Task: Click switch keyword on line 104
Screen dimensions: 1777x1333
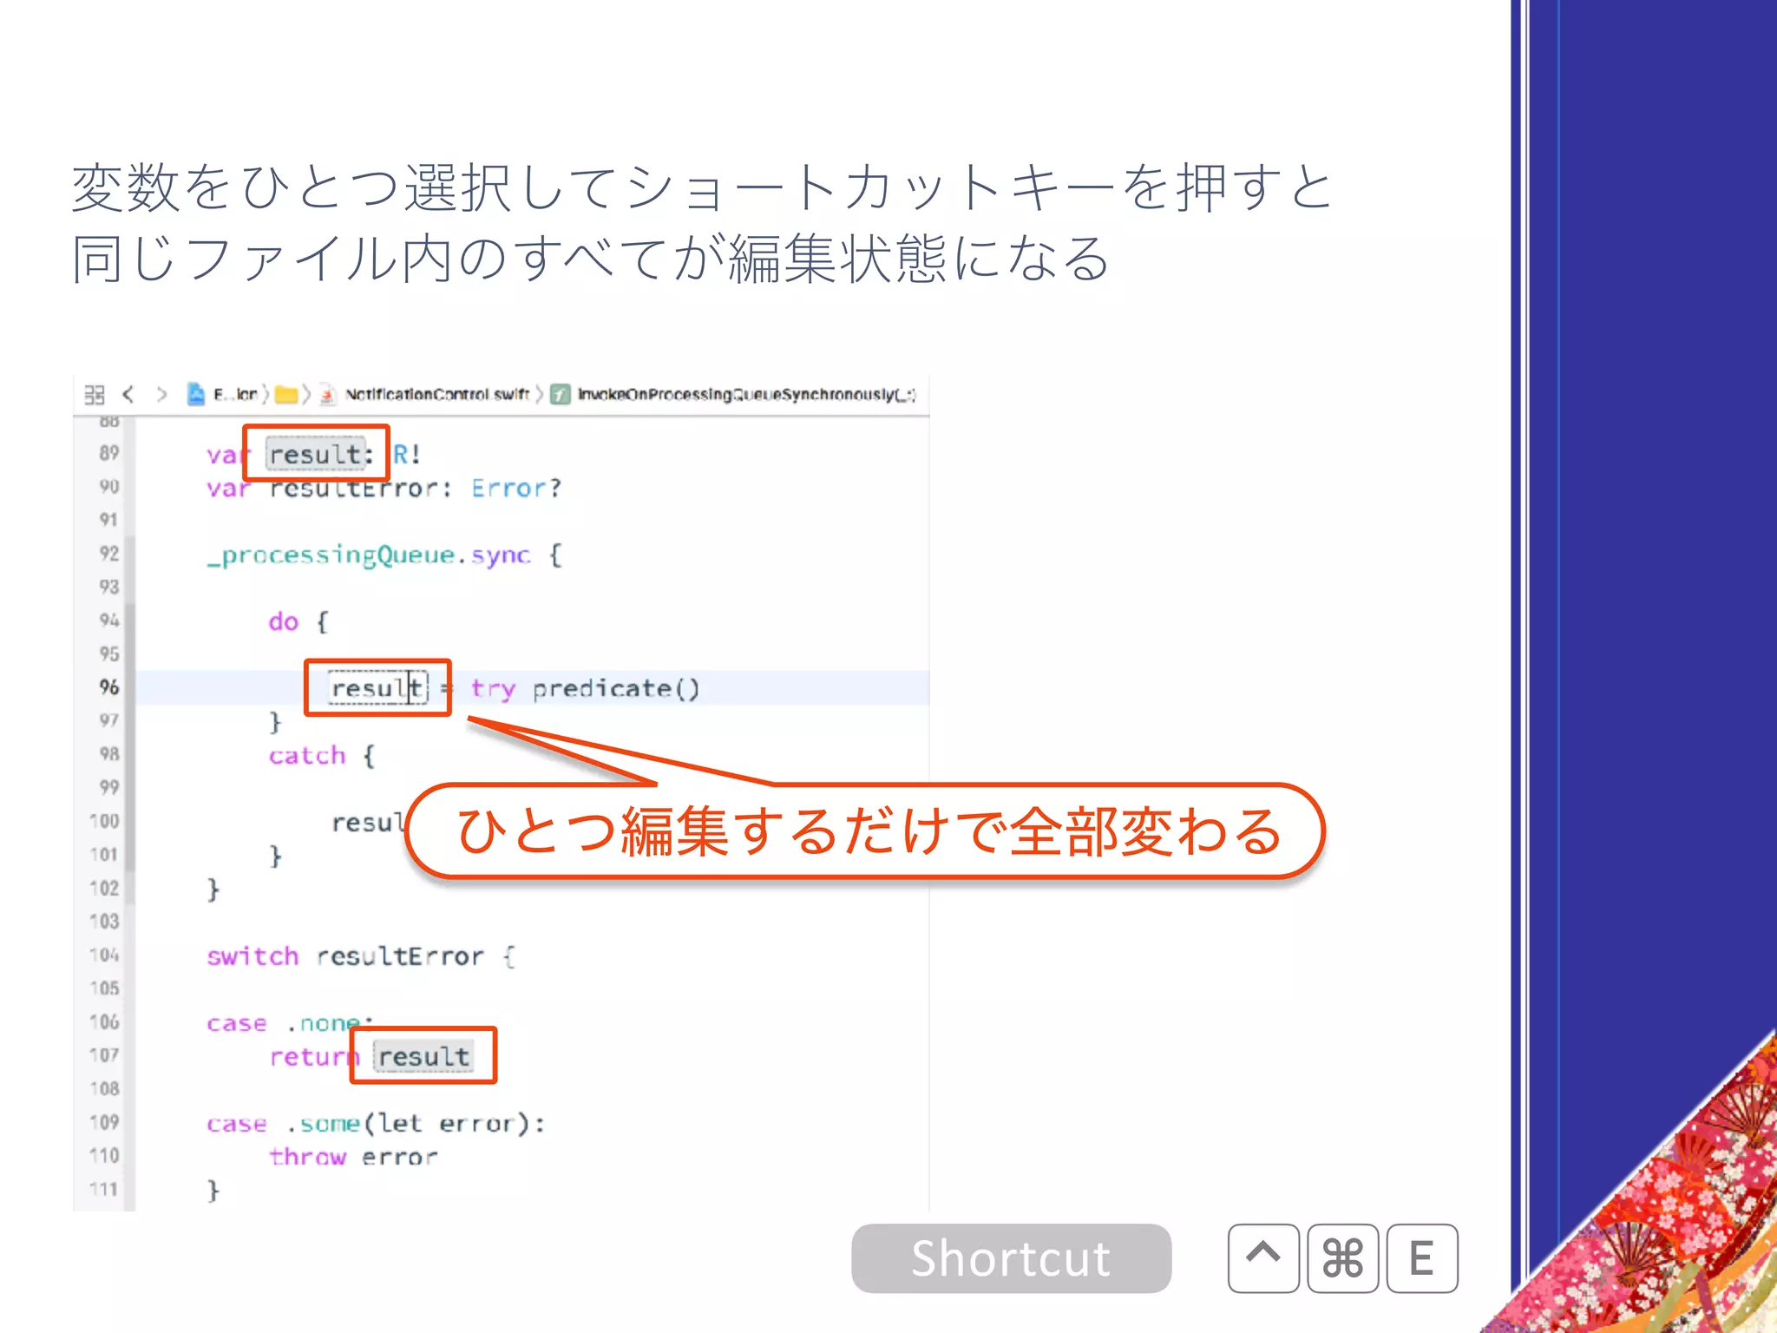Action: [x=252, y=956]
